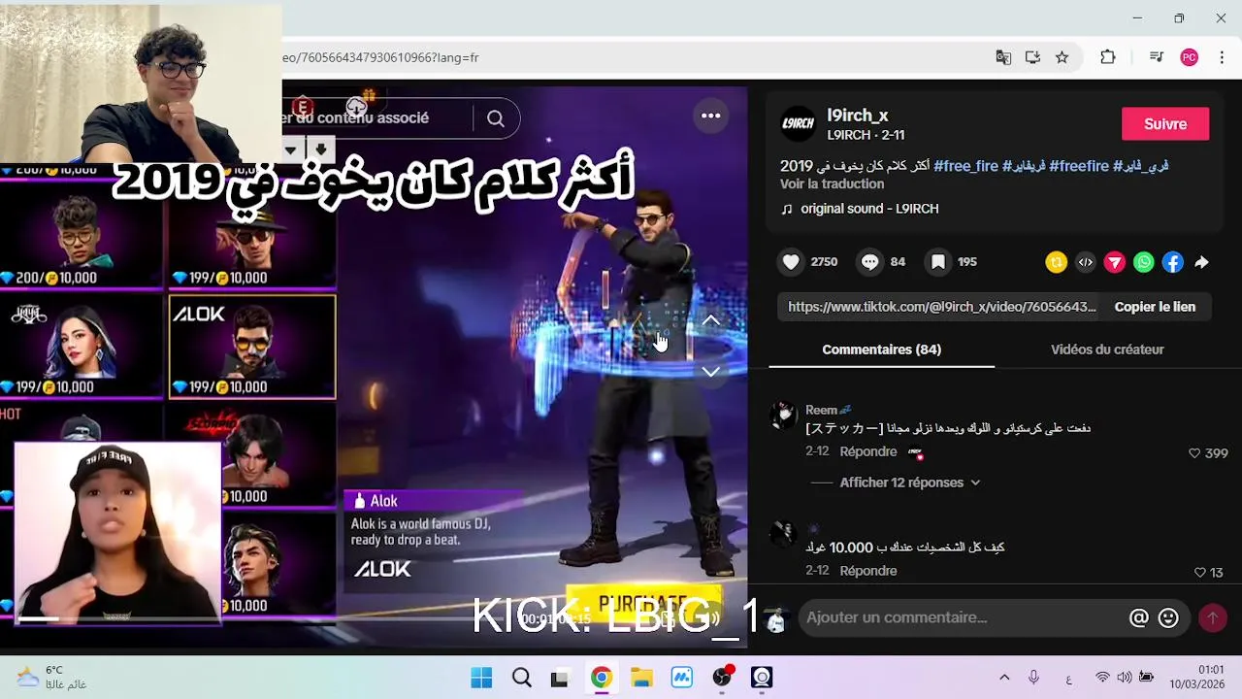Click the TikTok video URL field

pyautogui.click(x=942, y=307)
